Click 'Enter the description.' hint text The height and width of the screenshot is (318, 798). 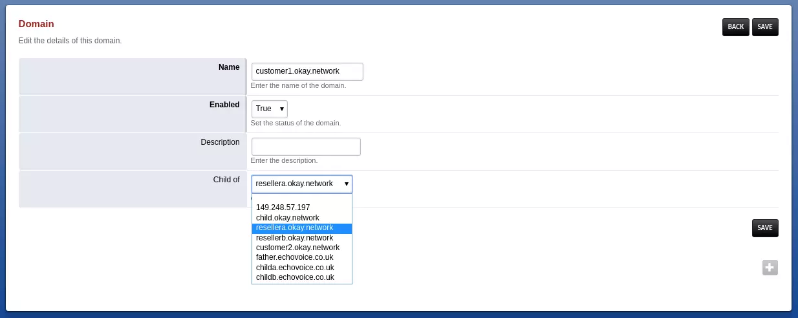[x=284, y=160]
